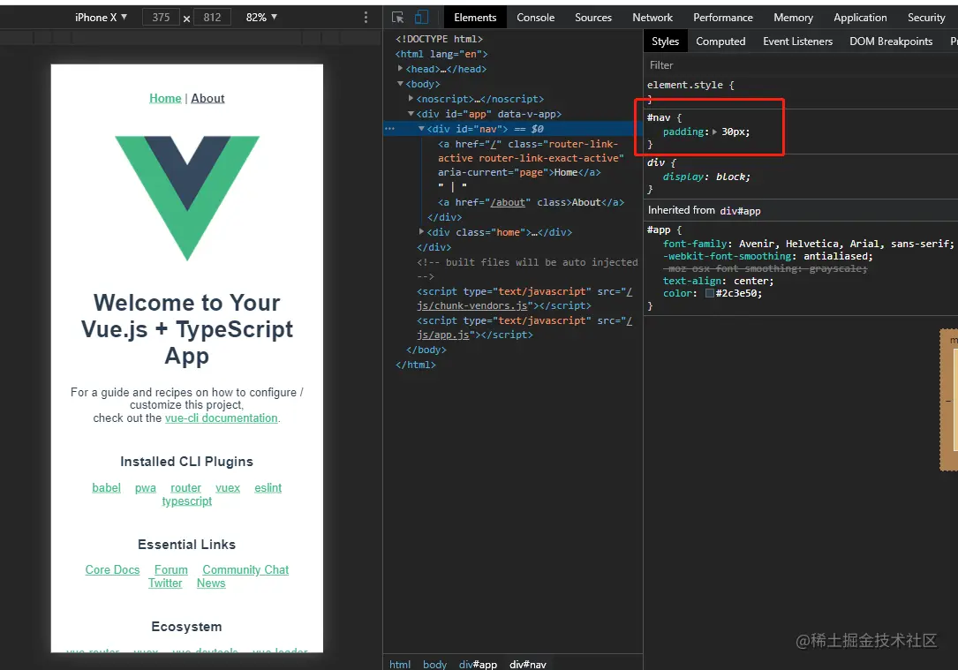
Task: Click the ellipsis beside the nav div row
Action: 389,129
